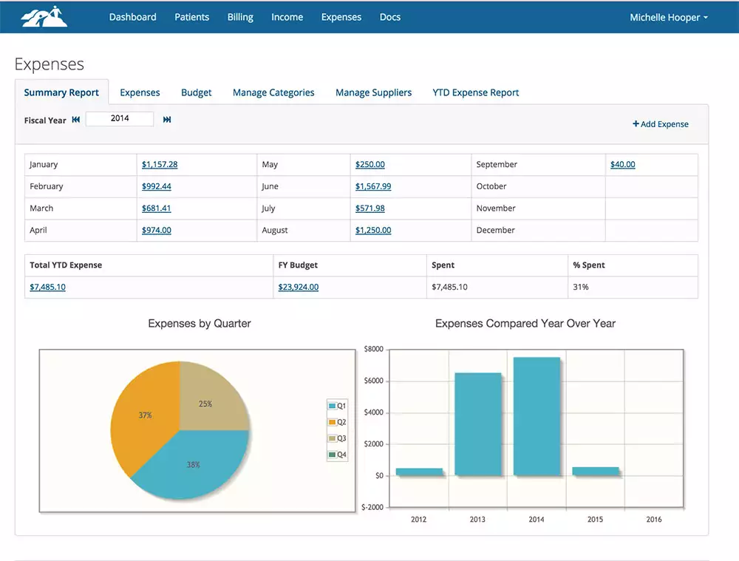Open Billing in the top navigation

(x=240, y=17)
